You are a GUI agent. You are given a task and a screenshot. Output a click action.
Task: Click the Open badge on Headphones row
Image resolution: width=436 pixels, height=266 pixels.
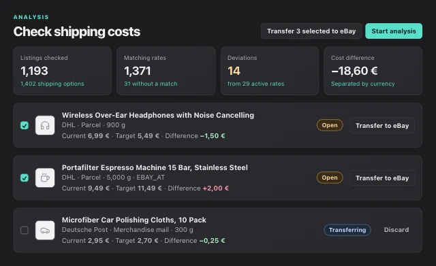(x=330, y=125)
